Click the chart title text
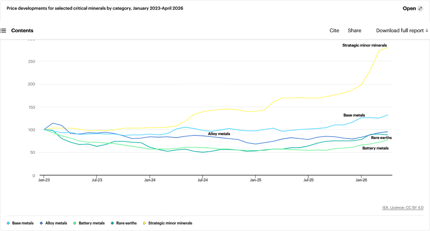The width and height of the screenshot is (430, 231). [x=95, y=8]
